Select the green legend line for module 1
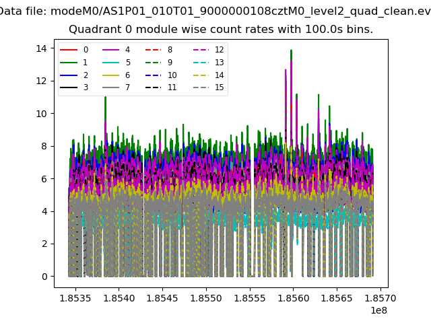431x323 pixels. (69, 63)
